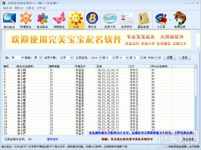Sort by the 姓名 column header
Viewport: 201px width, 150px height.
[x=32, y=66]
